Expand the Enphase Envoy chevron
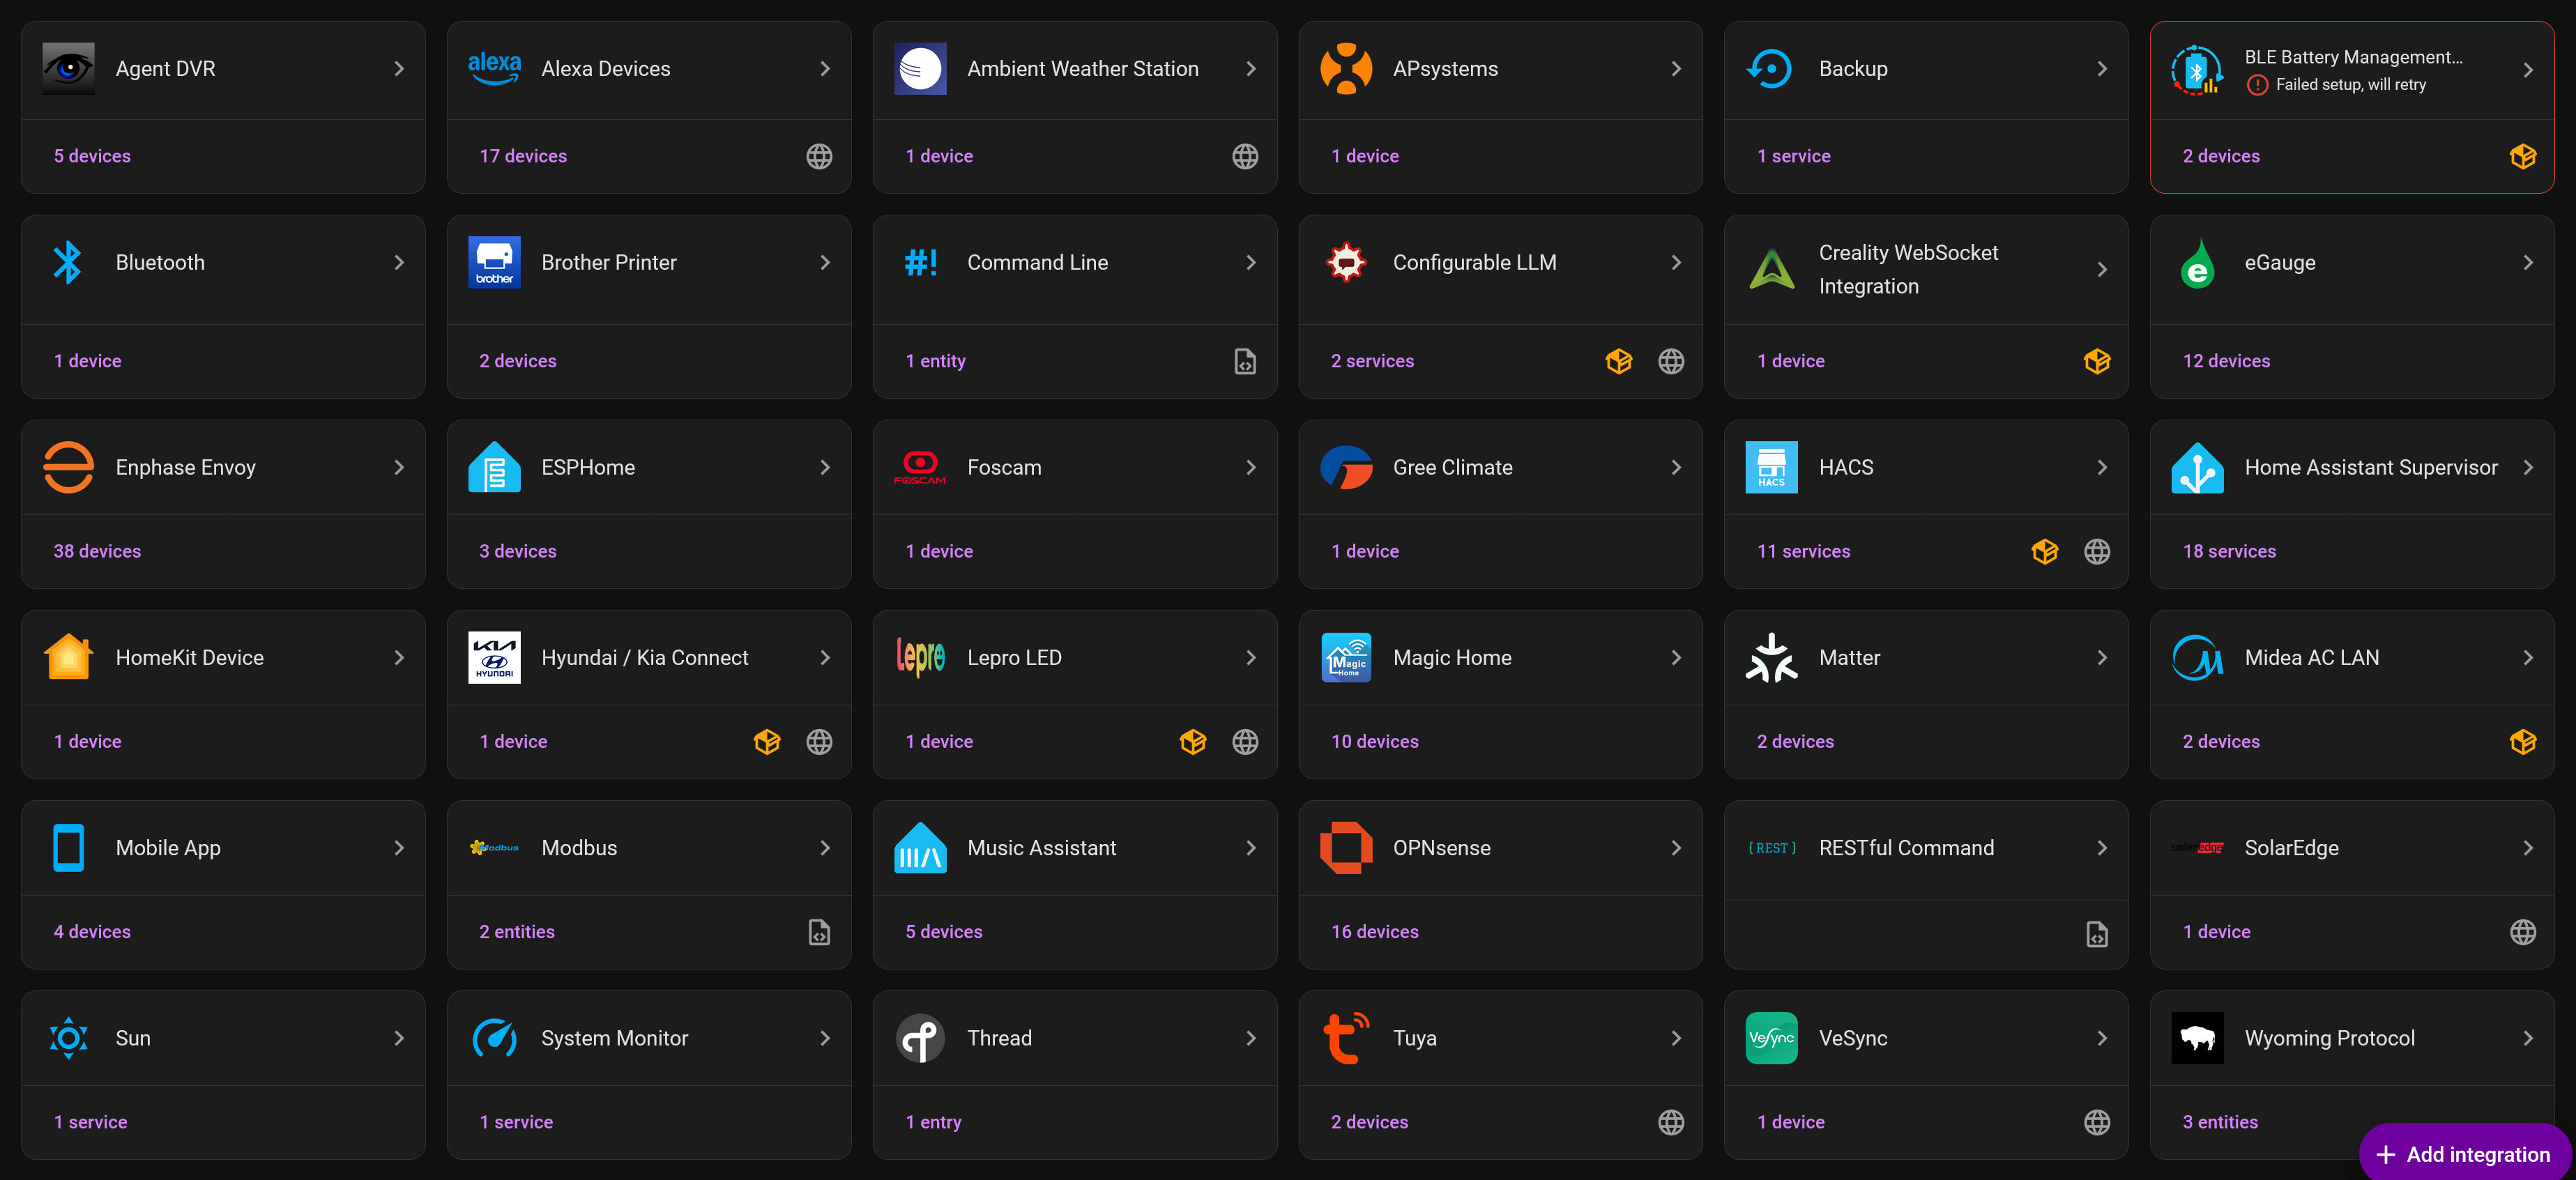This screenshot has width=2576, height=1180. pyautogui.click(x=399, y=467)
